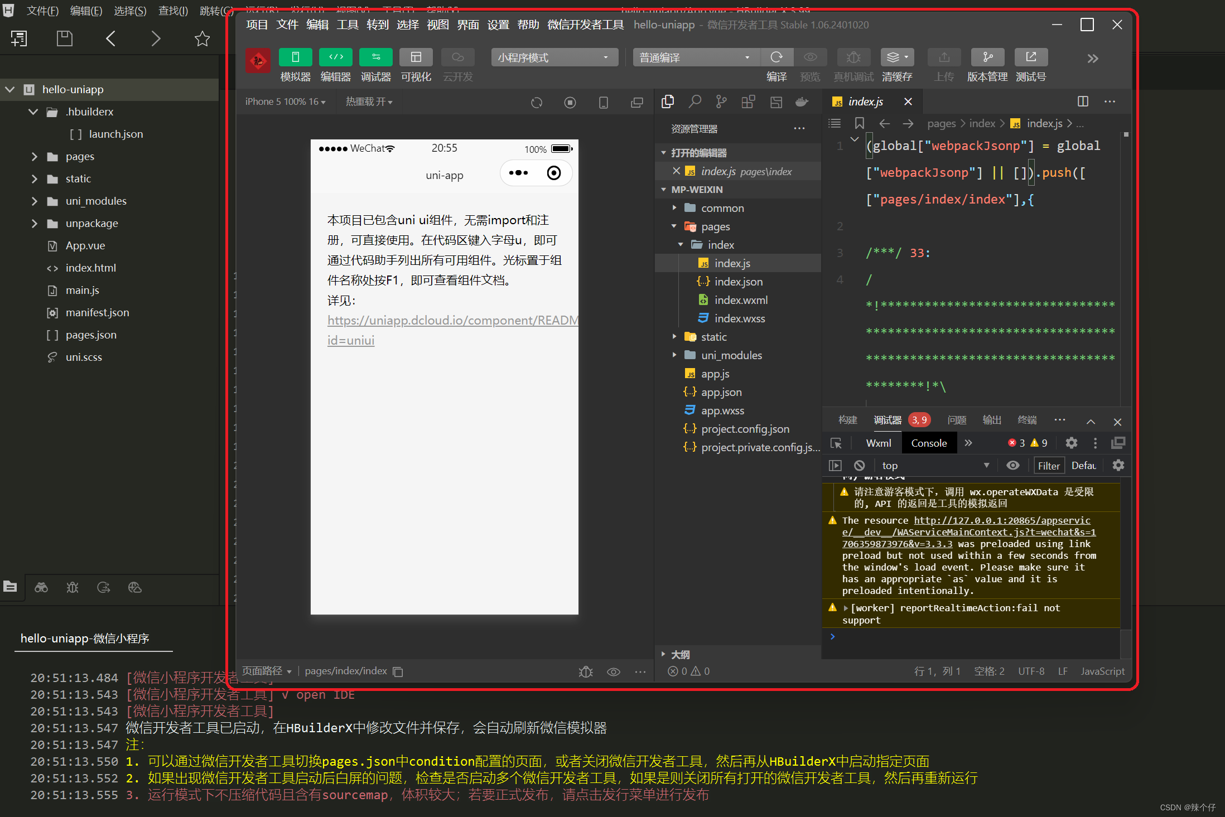This screenshot has height=817, width=1225.
Task: Detach the simulator into separate window
Action: click(x=636, y=103)
